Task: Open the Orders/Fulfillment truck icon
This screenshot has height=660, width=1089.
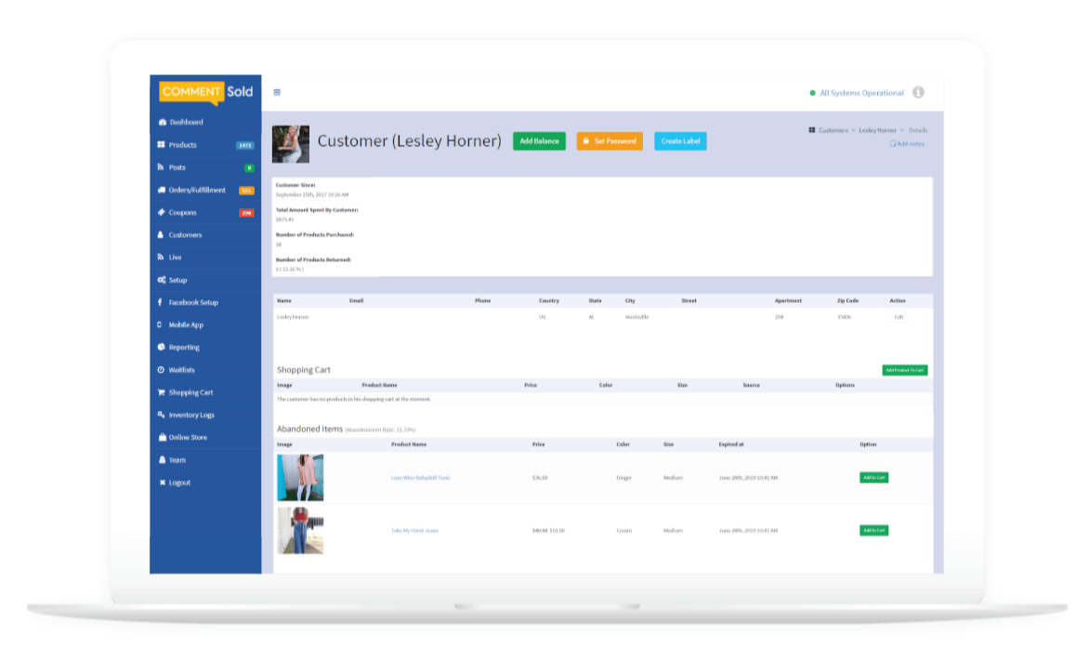Action: (x=161, y=190)
